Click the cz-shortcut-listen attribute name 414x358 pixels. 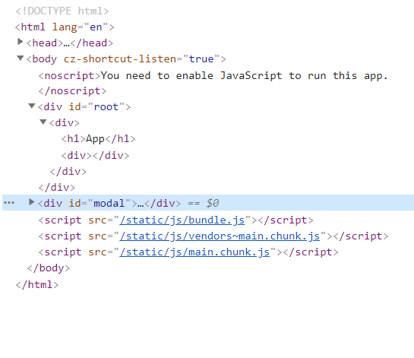coord(120,59)
